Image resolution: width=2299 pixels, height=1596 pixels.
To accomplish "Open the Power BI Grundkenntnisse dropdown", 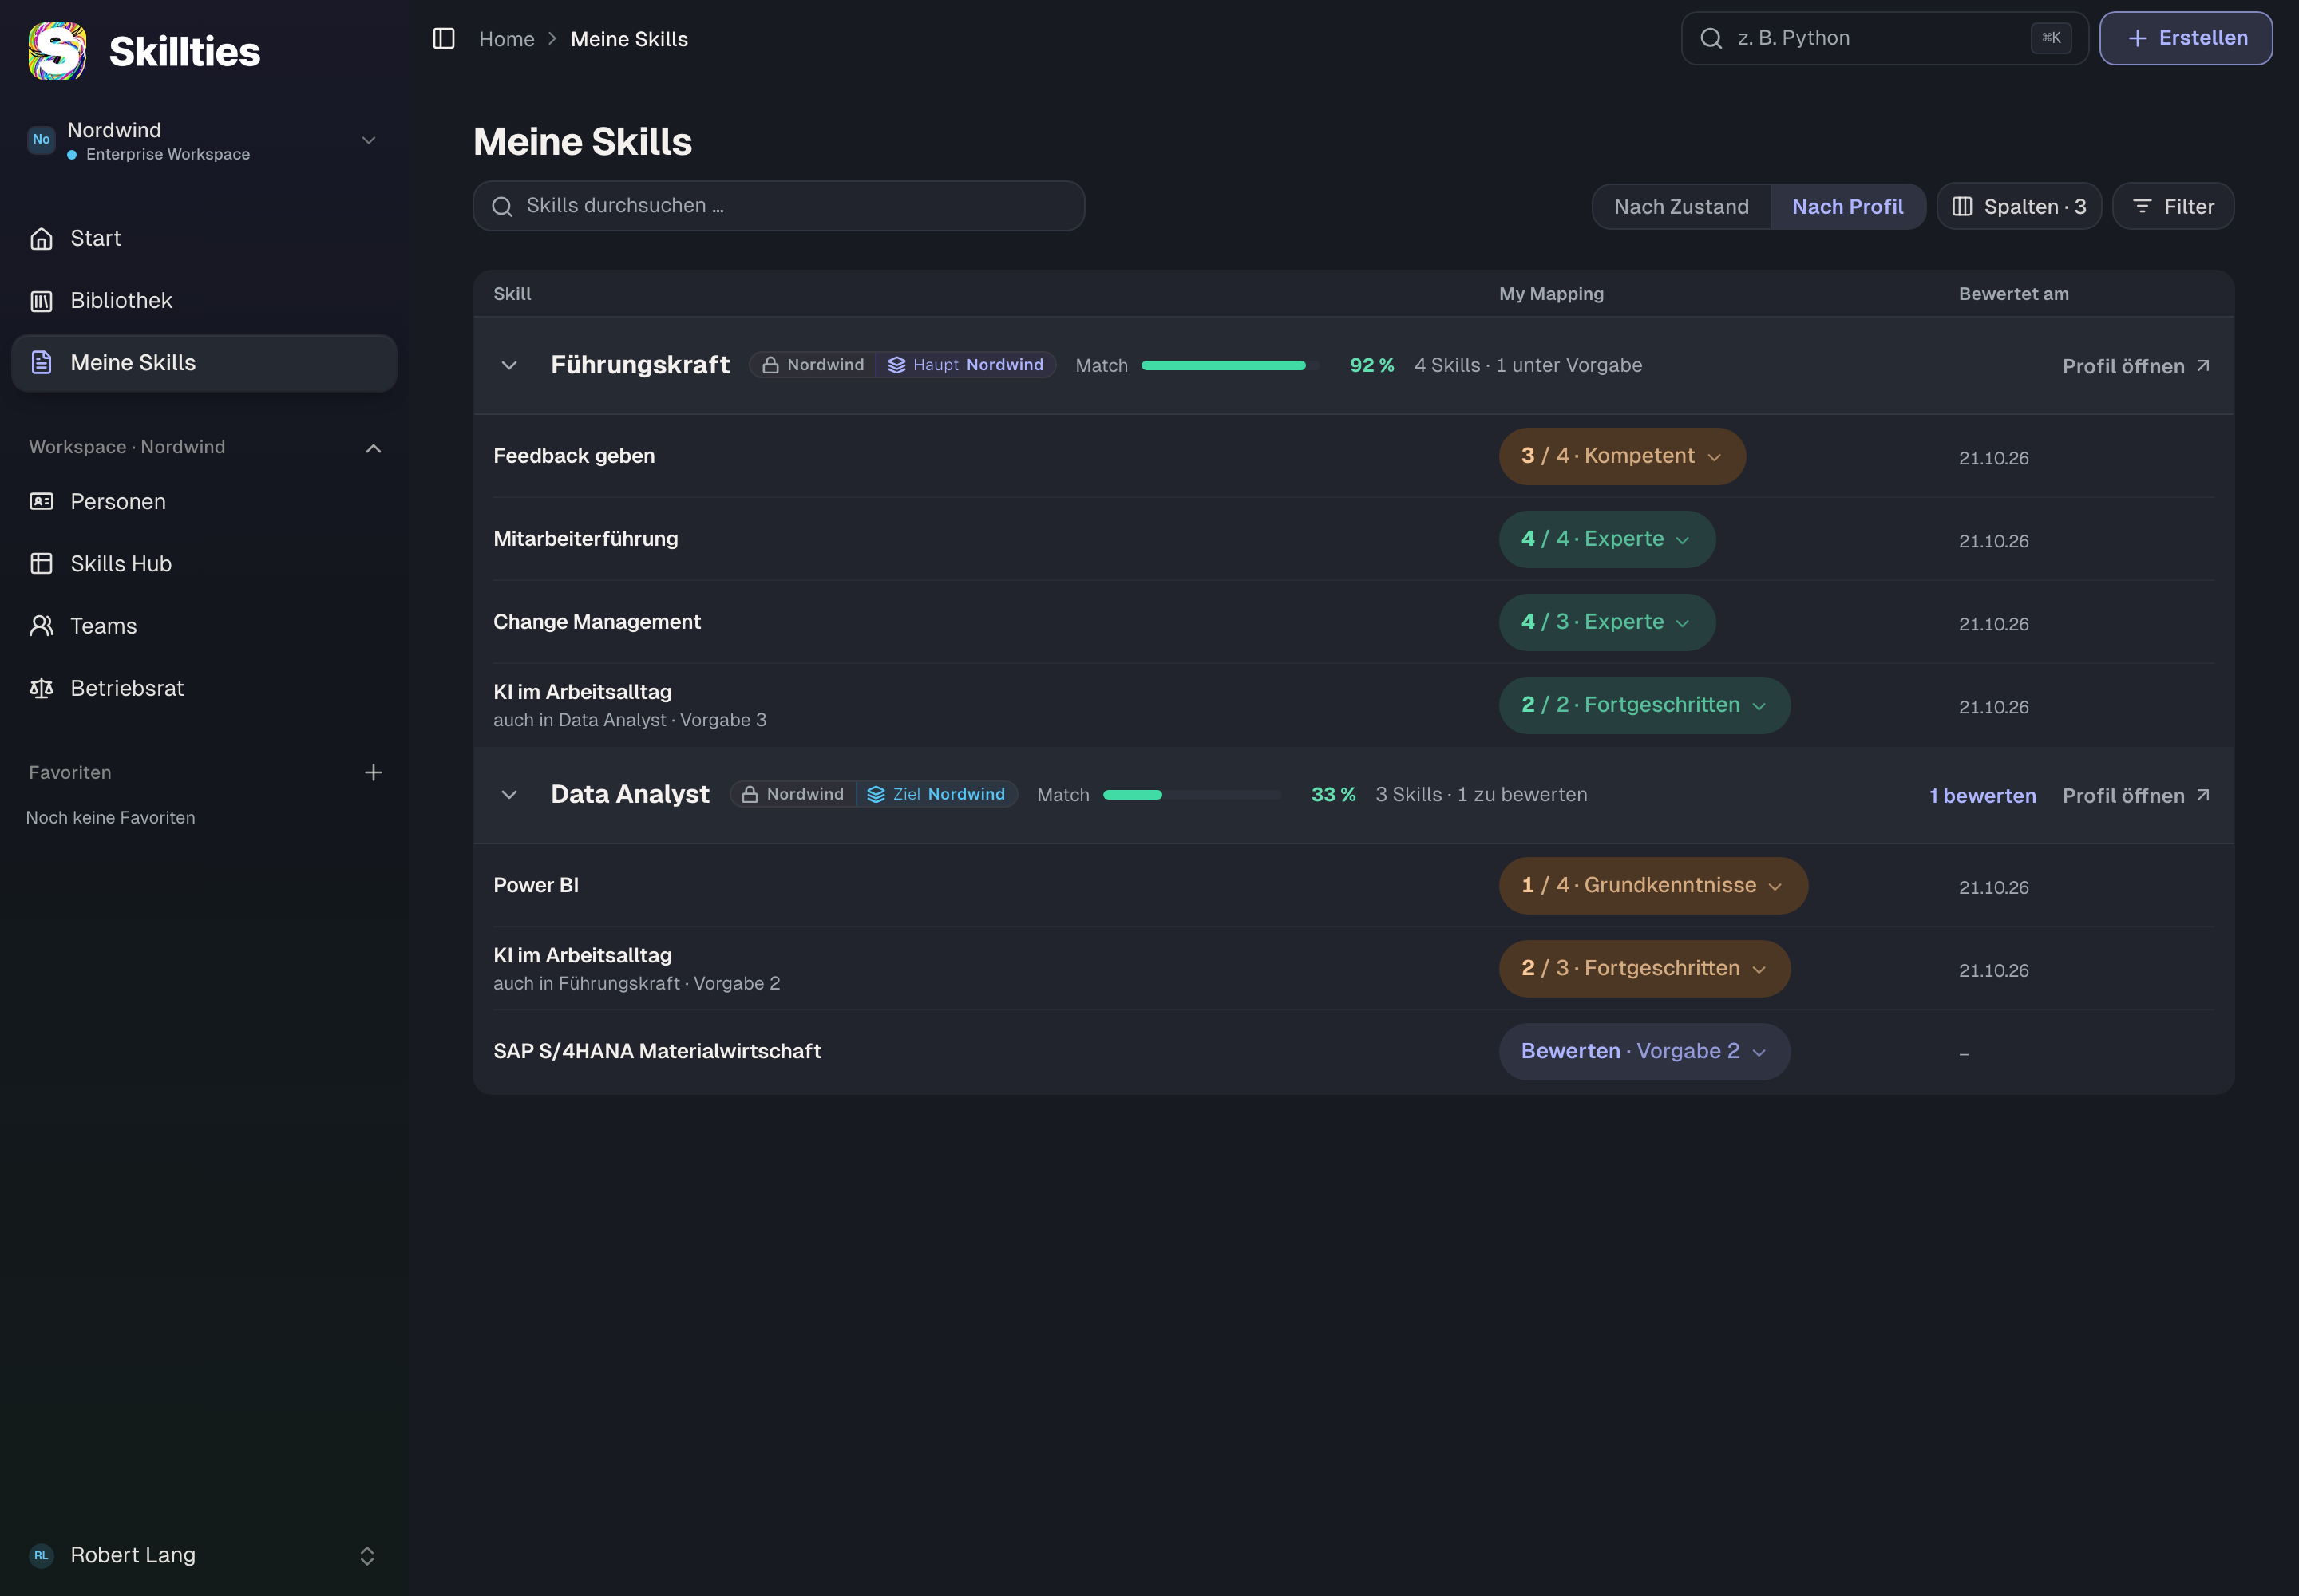I will [x=1652, y=886].
